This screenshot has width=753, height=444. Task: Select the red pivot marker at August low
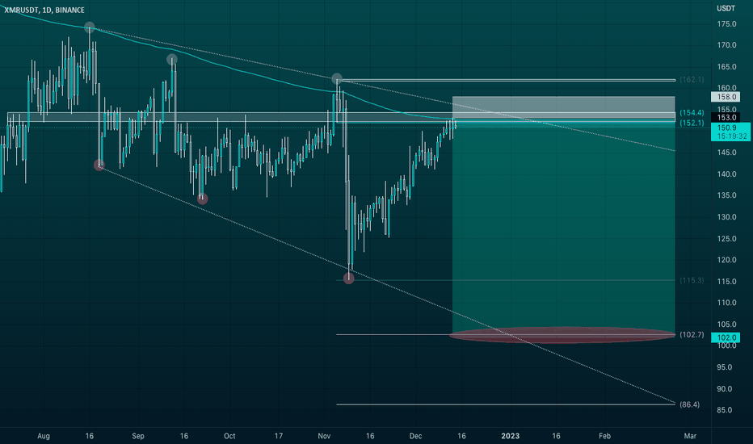click(x=99, y=165)
